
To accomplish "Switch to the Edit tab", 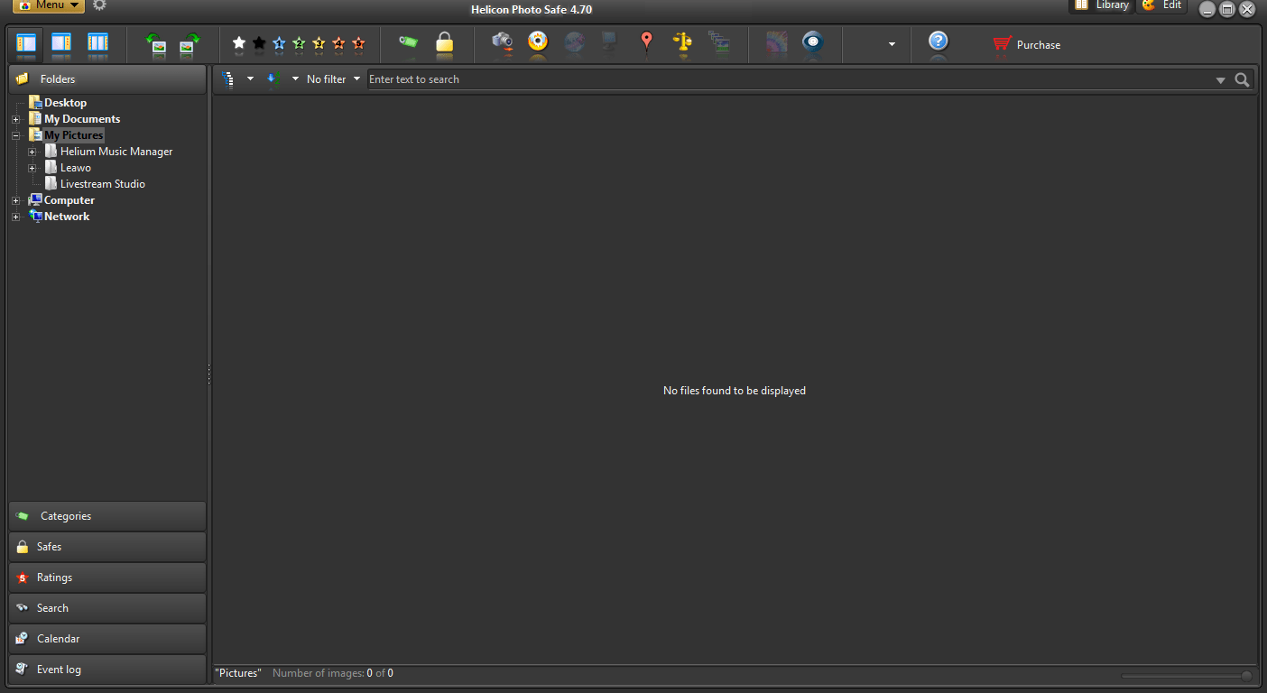I will (x=1162, y=5).
